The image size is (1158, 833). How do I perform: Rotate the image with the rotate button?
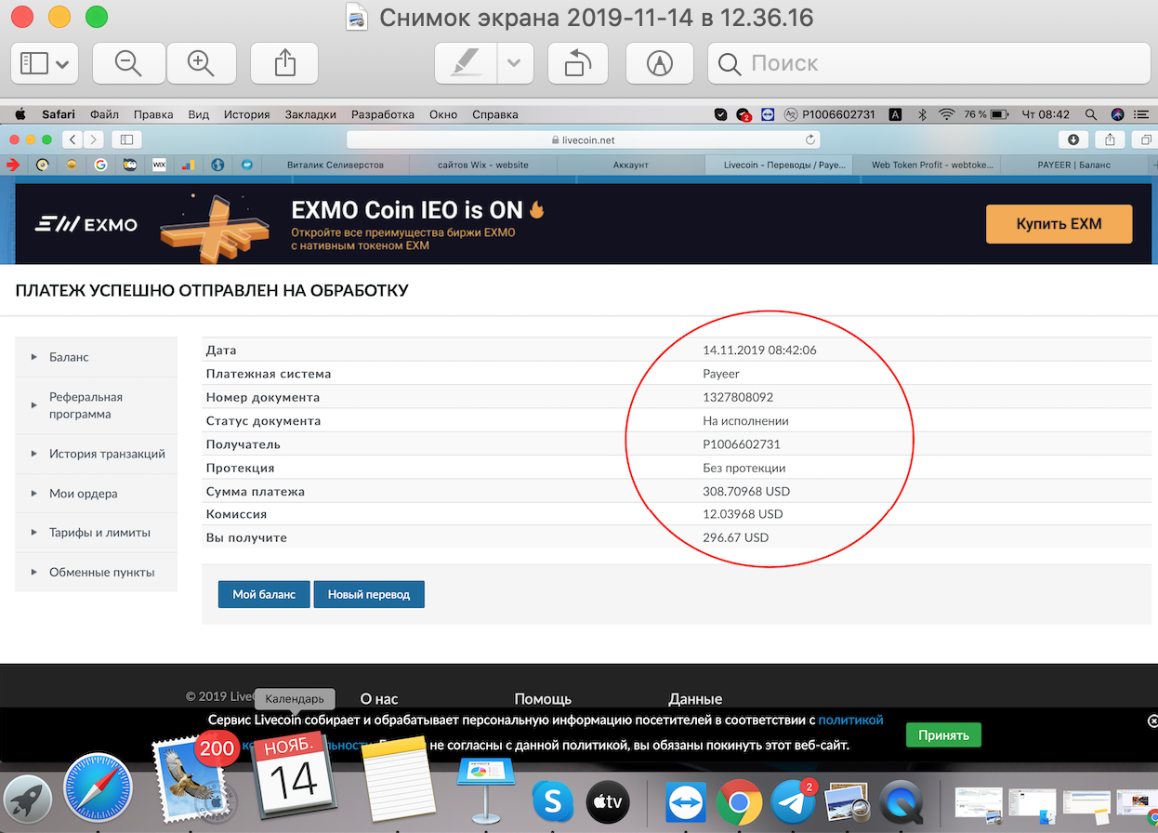click(578, 63)
